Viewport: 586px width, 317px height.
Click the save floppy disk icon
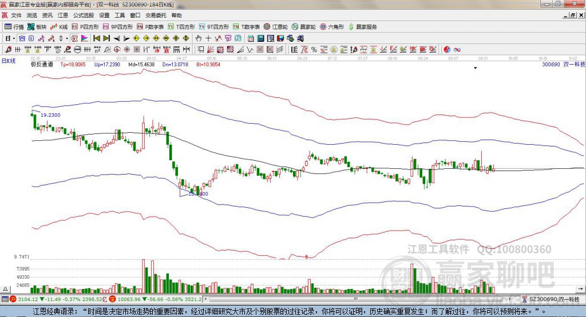pos(280,38)
